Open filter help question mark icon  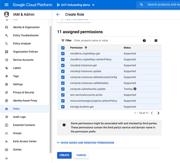click(x=144, y=40)
